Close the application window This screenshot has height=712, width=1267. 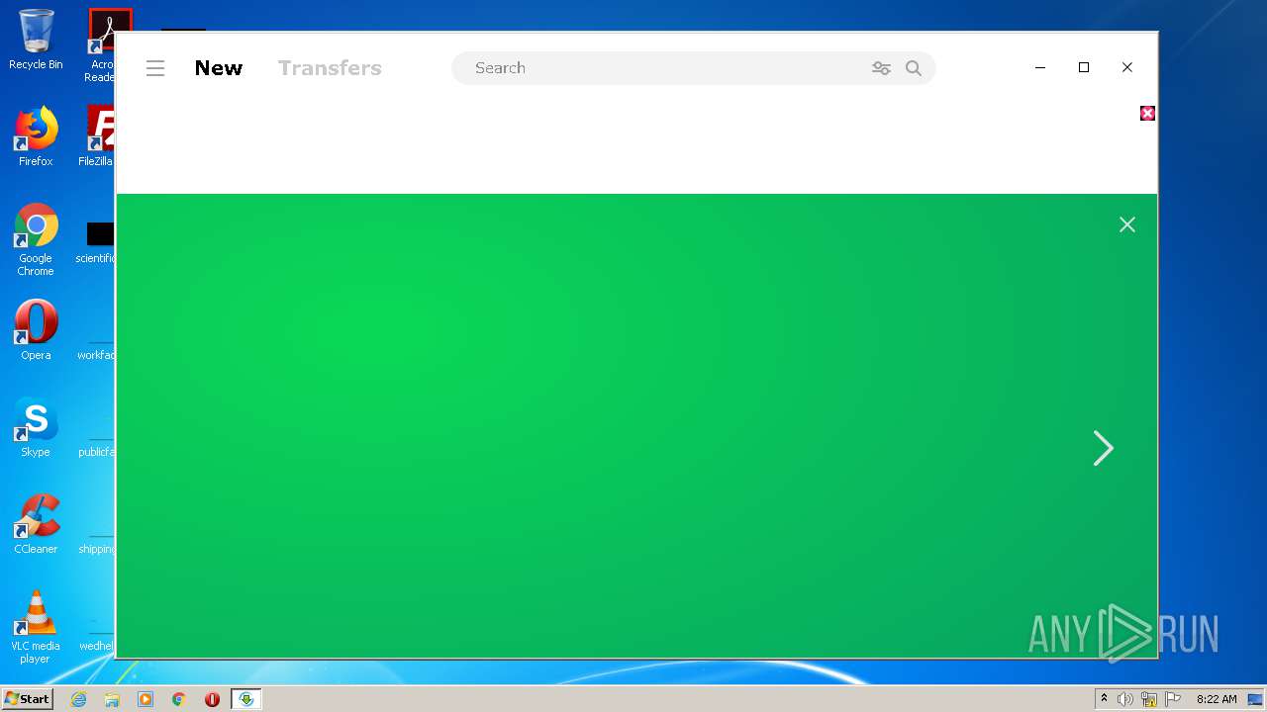[1127, 67]
